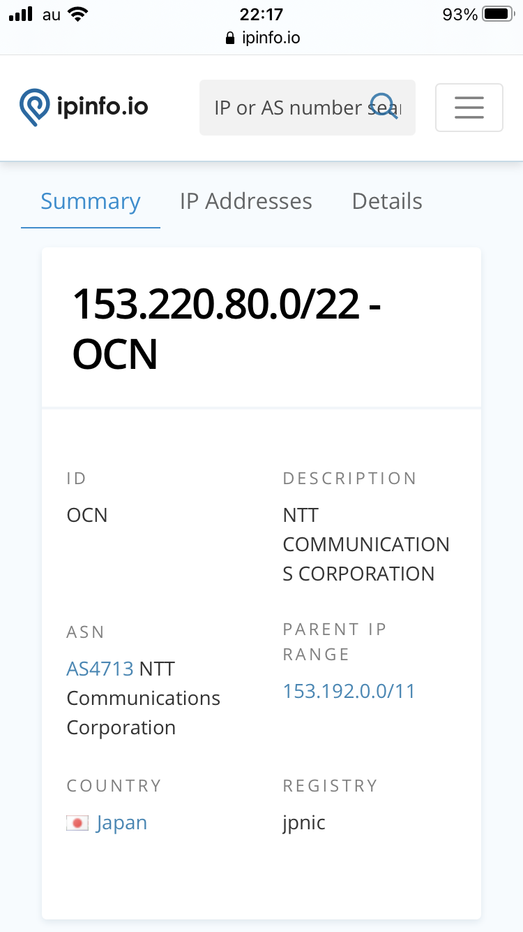523x932 pixels.
Task: Click the ipinfo.io pin logo icon
Action: (35, 107)
